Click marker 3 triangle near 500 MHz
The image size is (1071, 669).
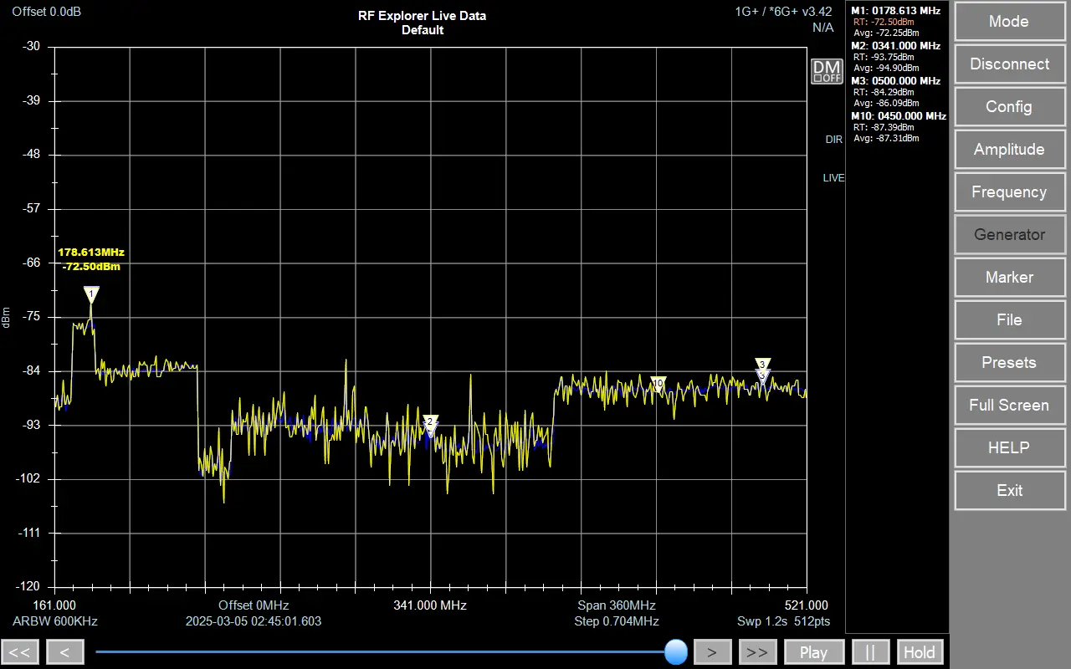point(761,365)
